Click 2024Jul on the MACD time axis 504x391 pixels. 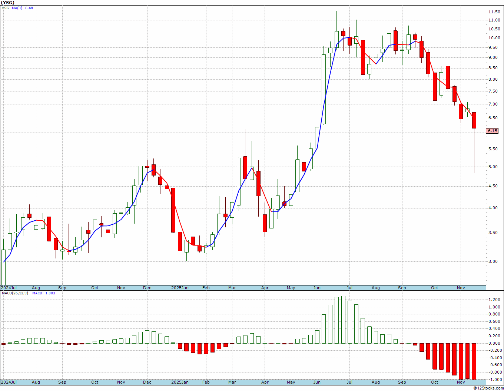point(9,382)
